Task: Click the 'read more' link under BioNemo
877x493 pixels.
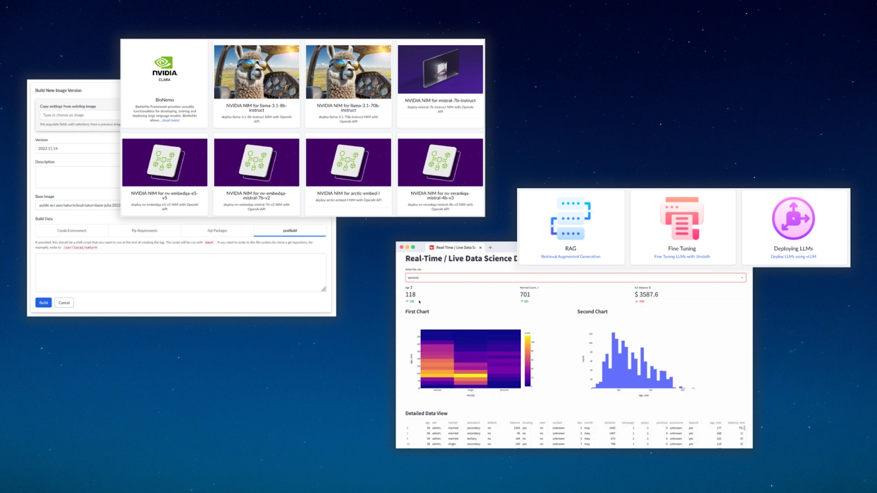Action: pyautogui.click(x=170, y=121)
